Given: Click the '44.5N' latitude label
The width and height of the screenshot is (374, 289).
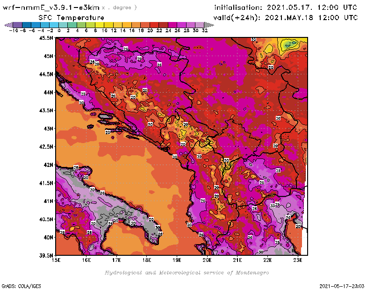Looking at the screenshot, I should click(x=46, y=74).
